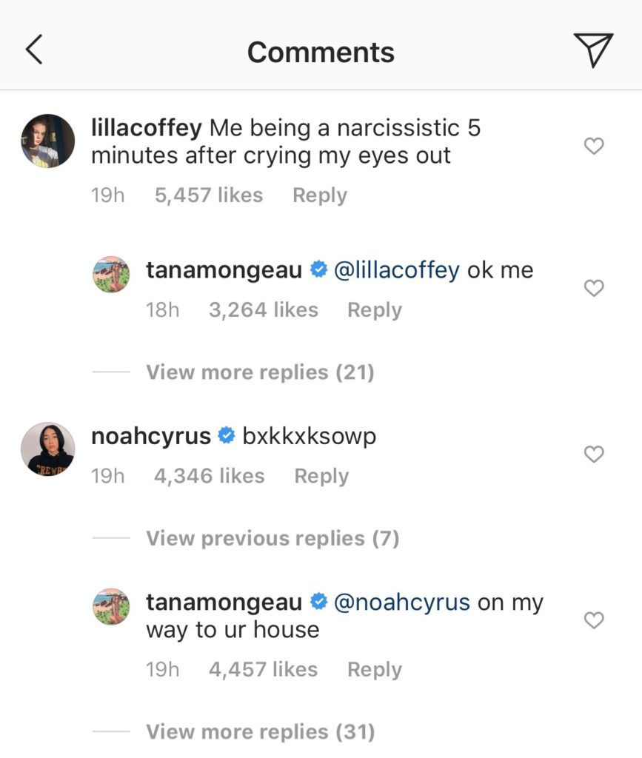Open the @lillacoffey mention in tanamongeau's reply
642x758 pixels.
pyautogui.click(x=396, y=269)
